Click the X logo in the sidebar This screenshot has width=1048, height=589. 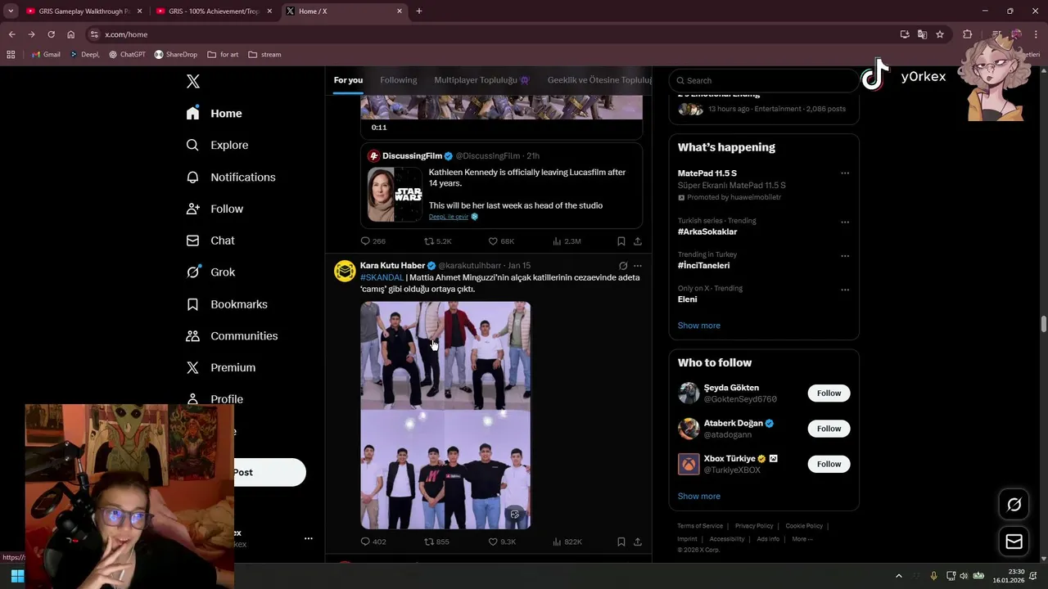point(193,81)
